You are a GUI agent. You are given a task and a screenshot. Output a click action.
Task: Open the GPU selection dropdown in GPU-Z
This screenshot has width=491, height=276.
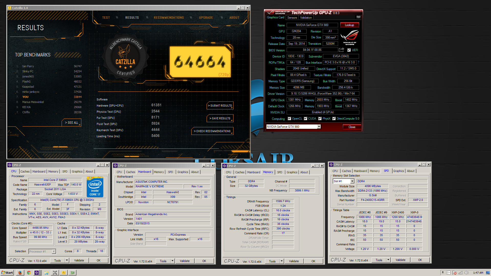pos(319,127)
